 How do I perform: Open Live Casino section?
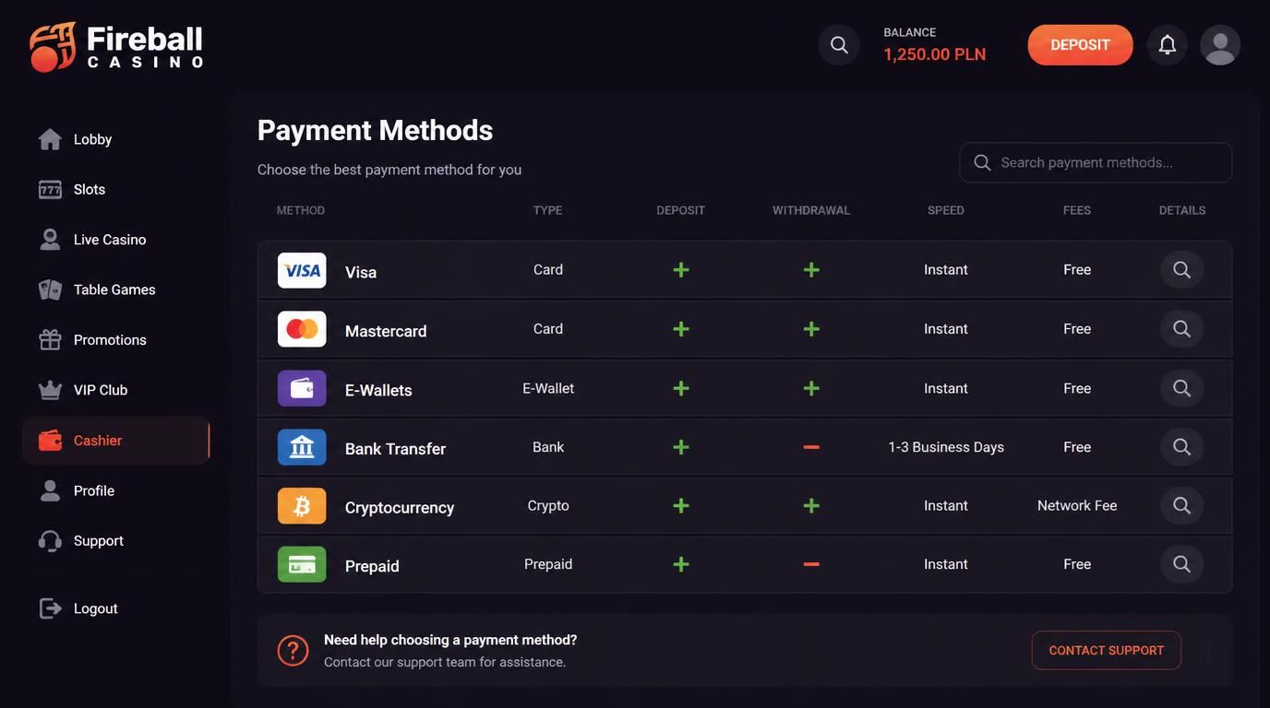tap(116, 240)
